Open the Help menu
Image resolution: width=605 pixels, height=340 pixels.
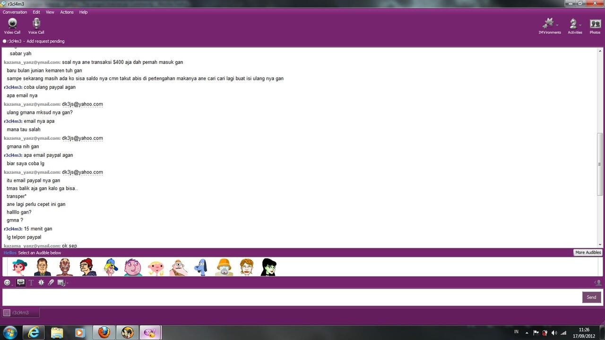(x=83, y=12)
